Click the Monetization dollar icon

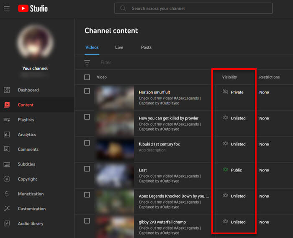tap(7, 194)
